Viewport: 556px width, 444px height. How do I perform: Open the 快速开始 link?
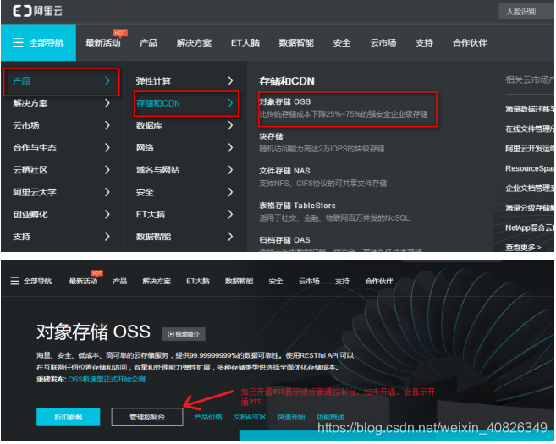click(x=291, y=418)
